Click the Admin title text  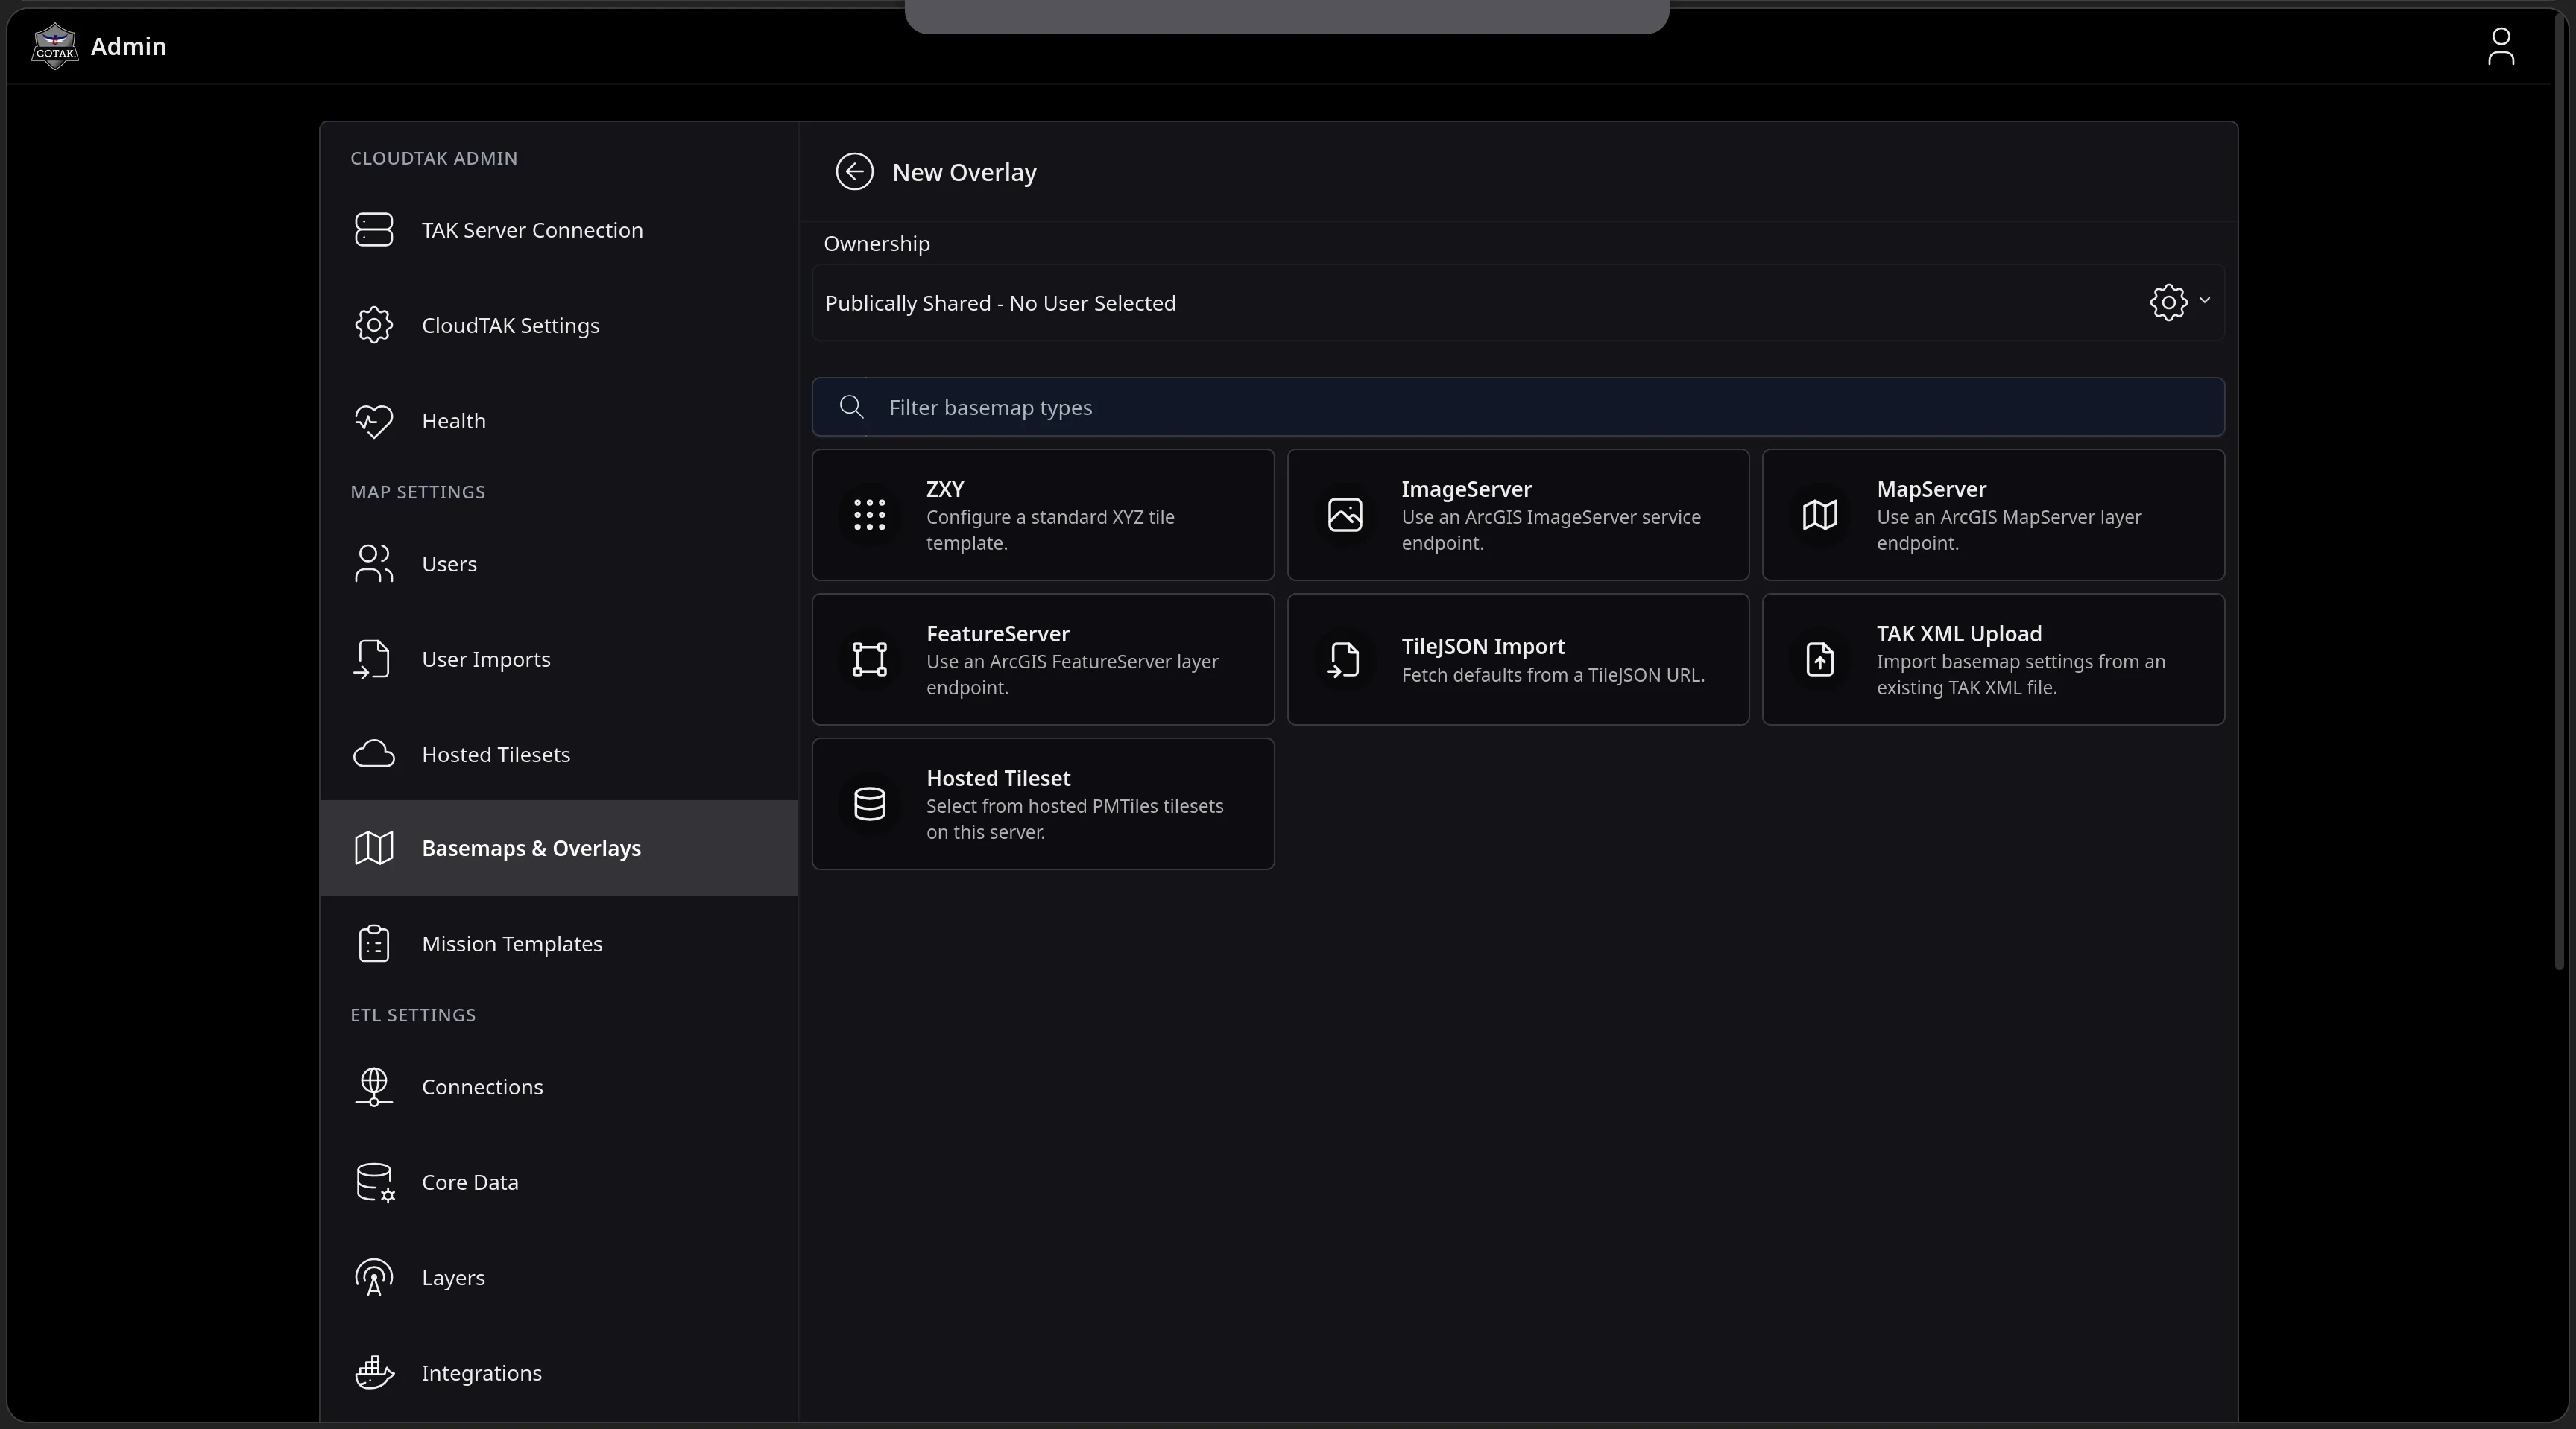point(128,46)
